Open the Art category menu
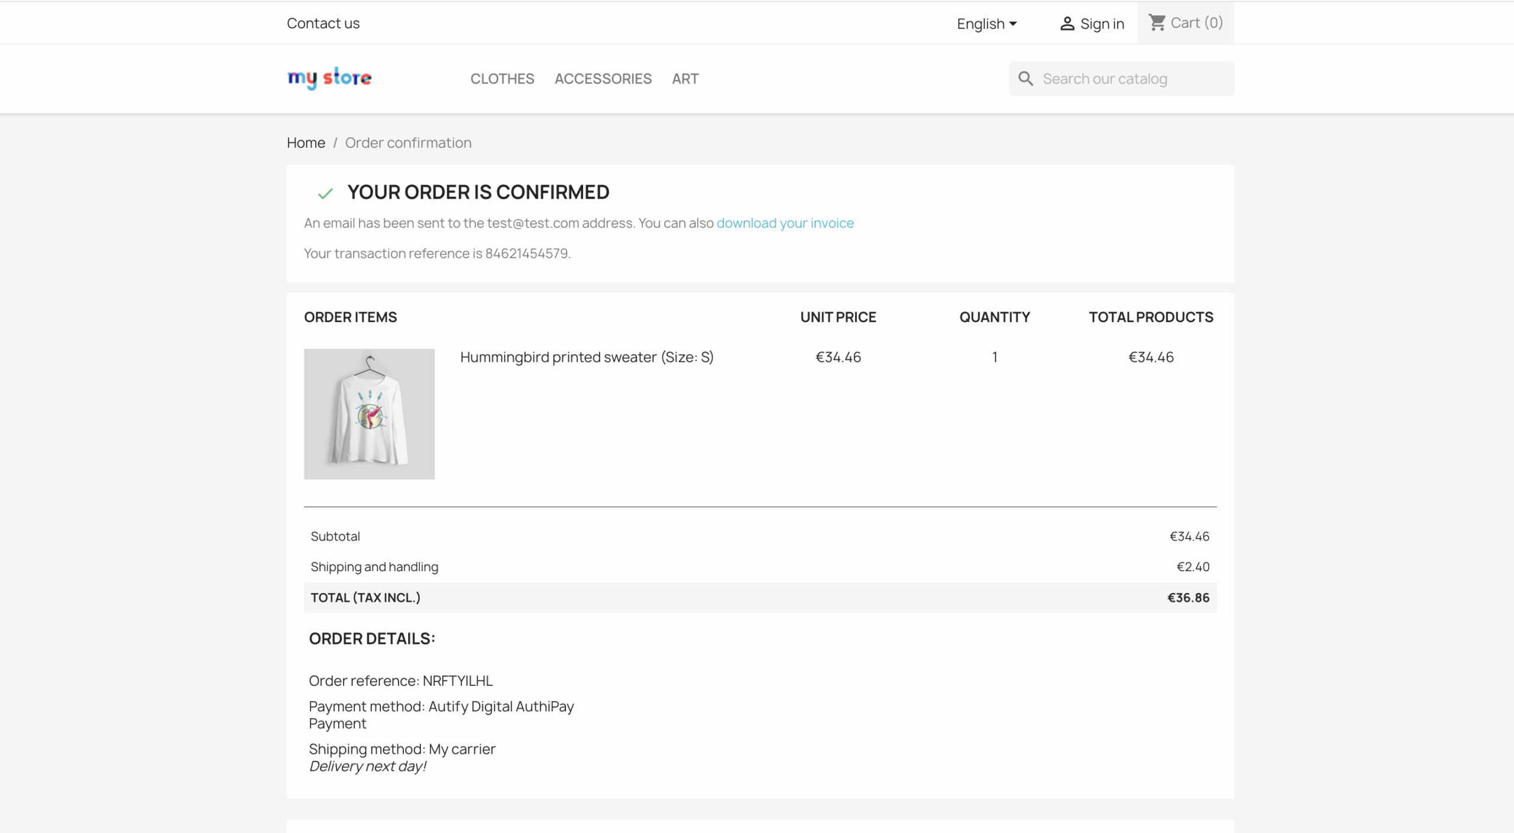 [685, 79]
